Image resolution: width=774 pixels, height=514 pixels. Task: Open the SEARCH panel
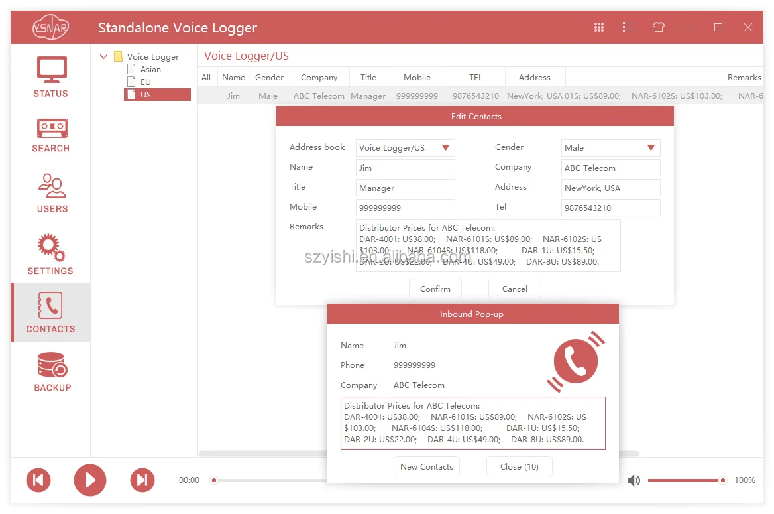[50, 135]
